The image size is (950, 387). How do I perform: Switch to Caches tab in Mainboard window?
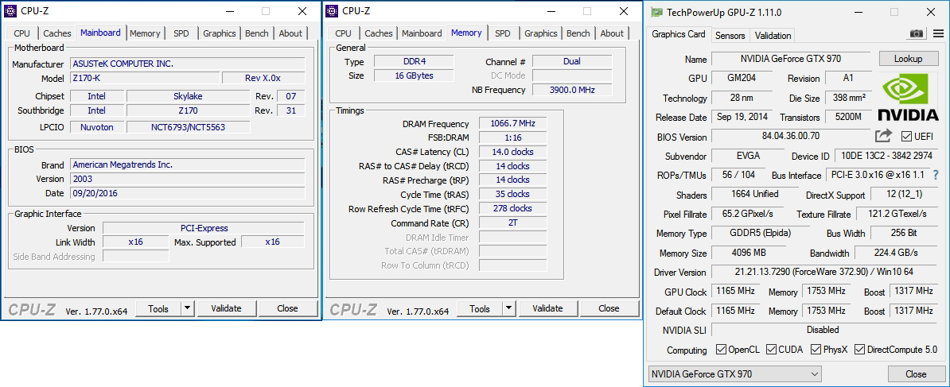[57, 33]
